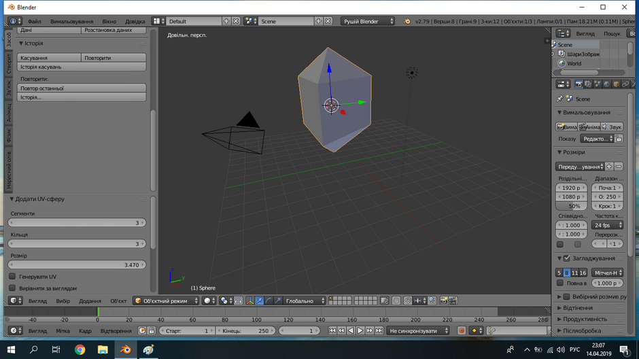Select 16 anti-aliasing samples
The width and height of the screenshot is (639, 359).
pos(583,273)
